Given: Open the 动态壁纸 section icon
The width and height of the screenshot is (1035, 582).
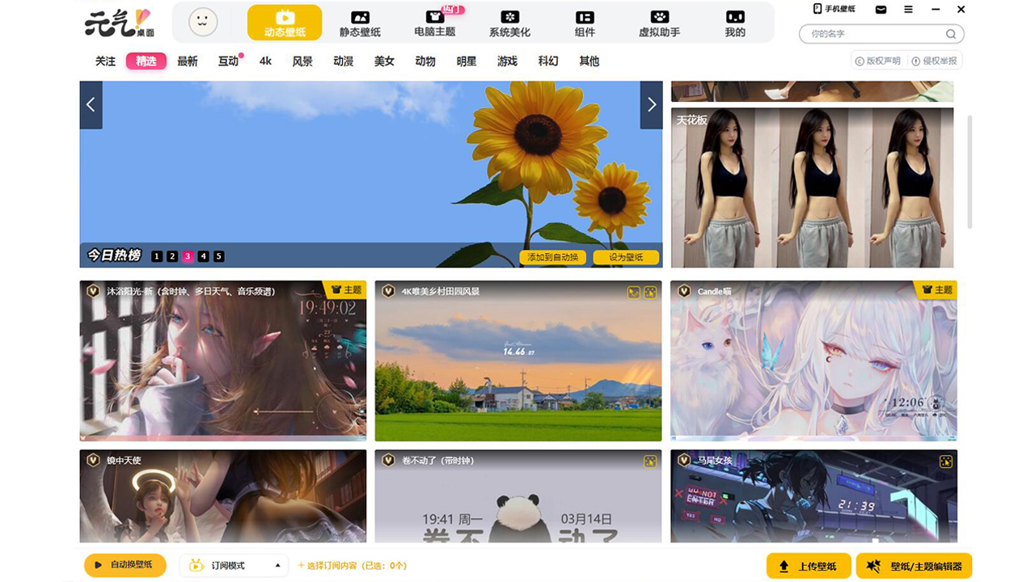Looking at the screenshot, I should tap(284, 22).
